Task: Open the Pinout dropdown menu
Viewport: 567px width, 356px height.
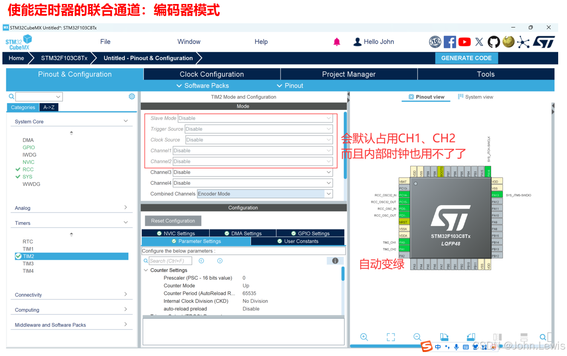Action: coord(290,86)
